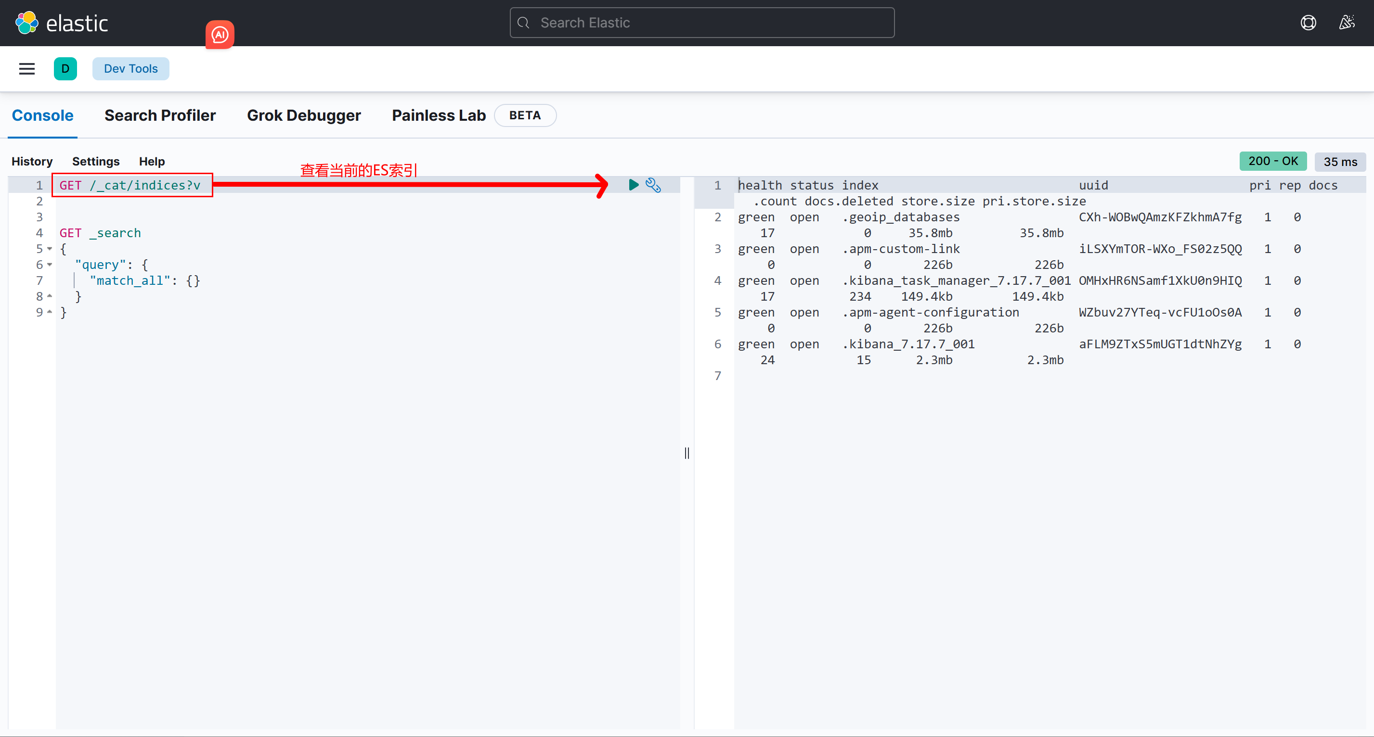Toggle the fold marker at editor line 8
This screenshot has width=1374, height=737.
(50, 296)
